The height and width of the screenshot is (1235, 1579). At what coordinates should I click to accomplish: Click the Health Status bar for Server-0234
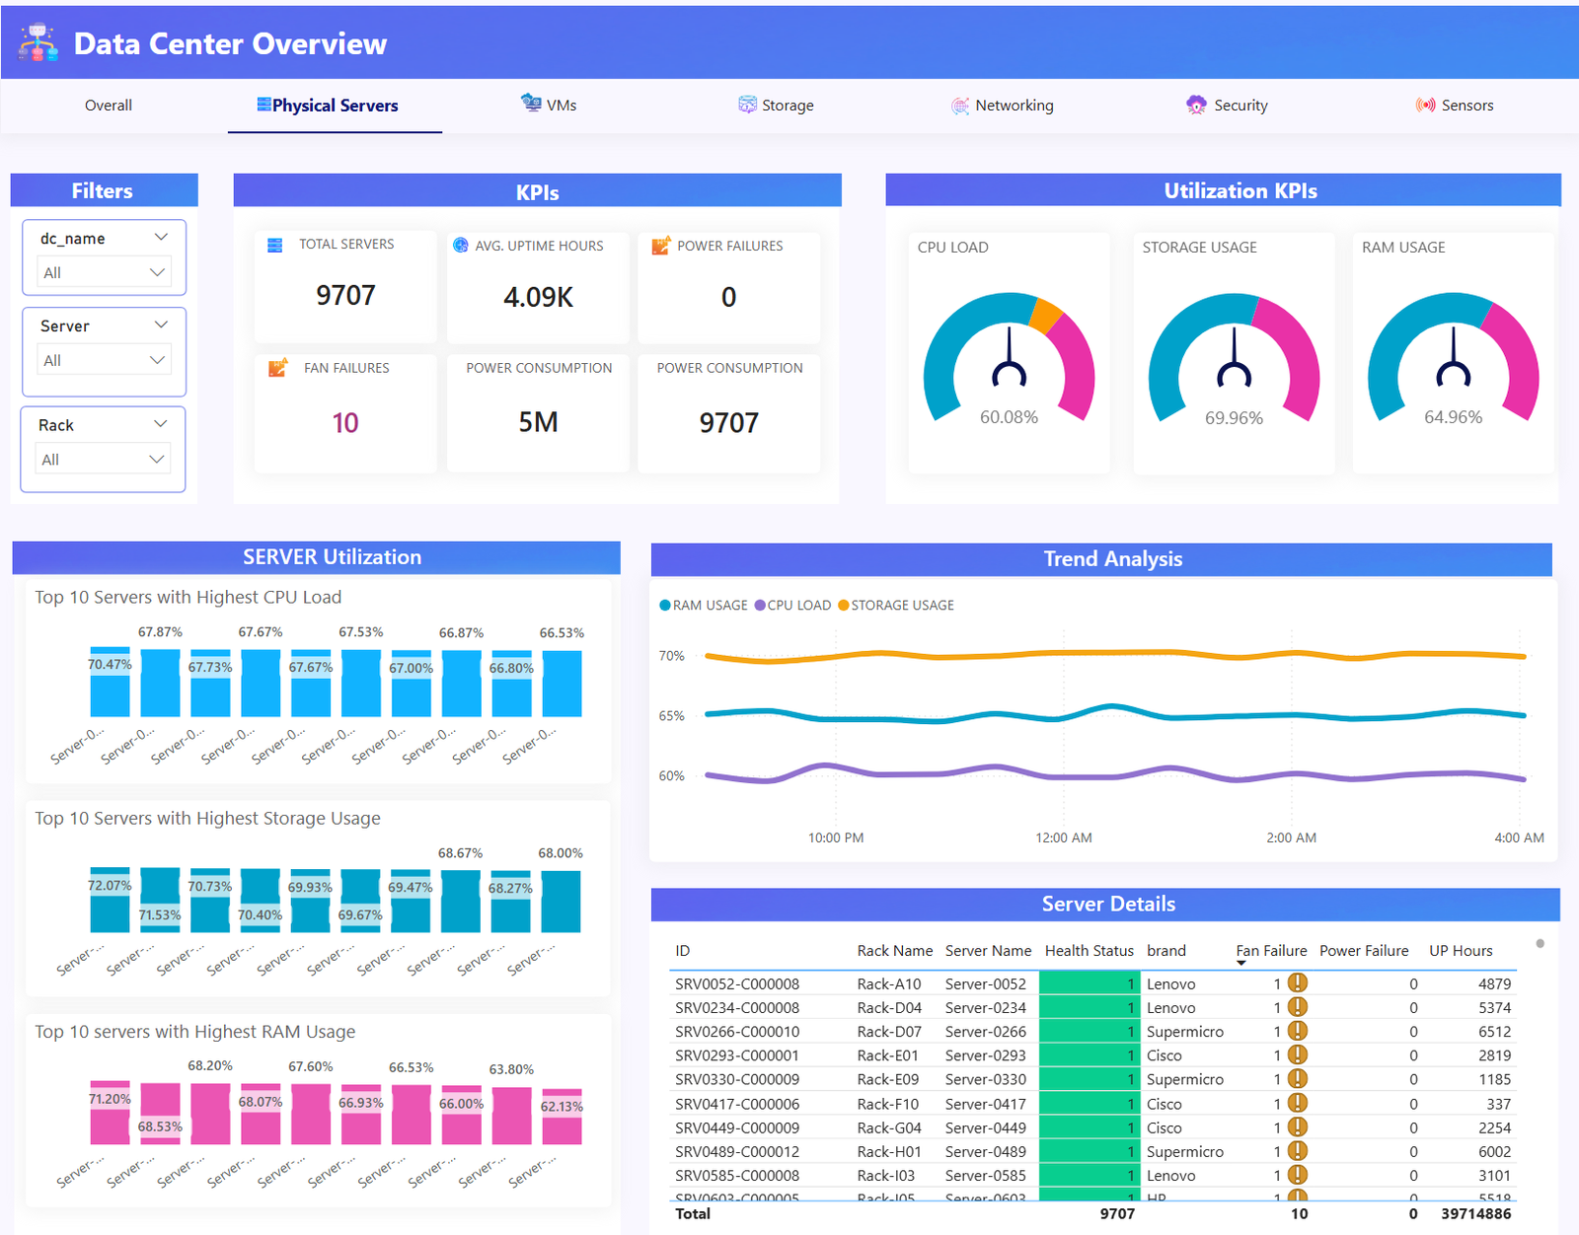pos(1089,1007)
